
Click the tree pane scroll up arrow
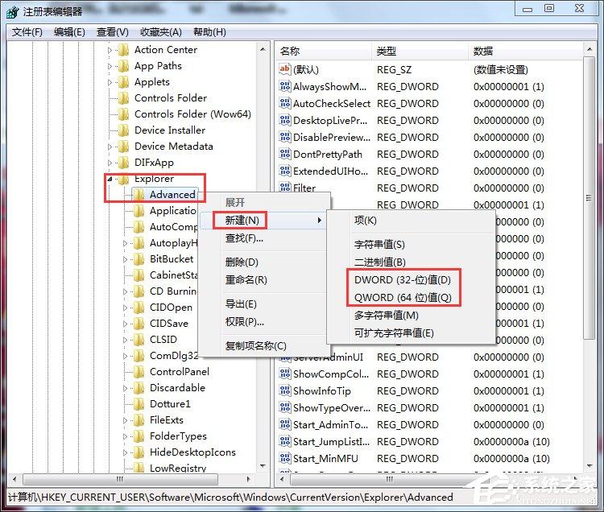click(x=263, y=49)
